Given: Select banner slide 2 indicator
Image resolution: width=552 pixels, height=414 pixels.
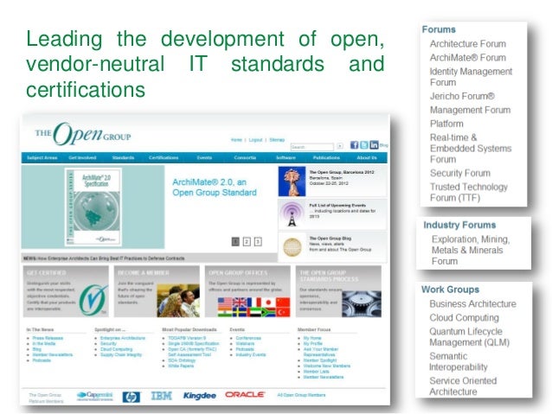Looking at the screenshot, I should (x=247, y=242).
